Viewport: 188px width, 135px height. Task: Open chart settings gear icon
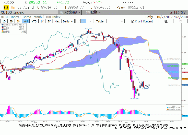click(180, 21)
